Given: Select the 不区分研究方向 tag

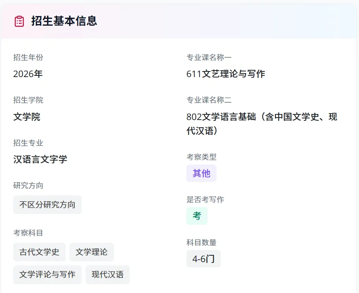Looking at the screenshot, I should [x=47, y=205].
